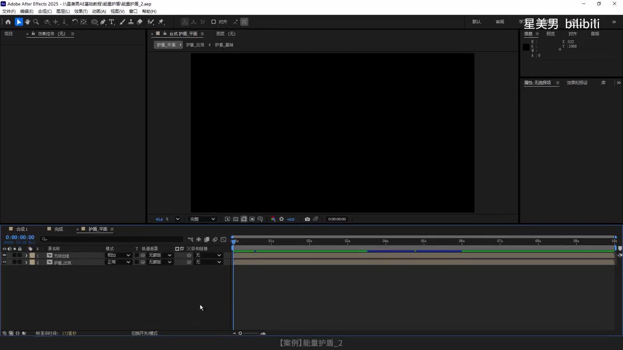Enable the 对齐 snapping checkbox
The width and height of the screenshot is (623, 350).
point(213,22)
